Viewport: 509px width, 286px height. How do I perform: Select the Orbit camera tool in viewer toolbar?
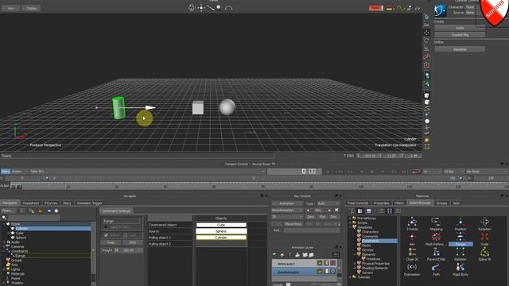pos(192,8)
